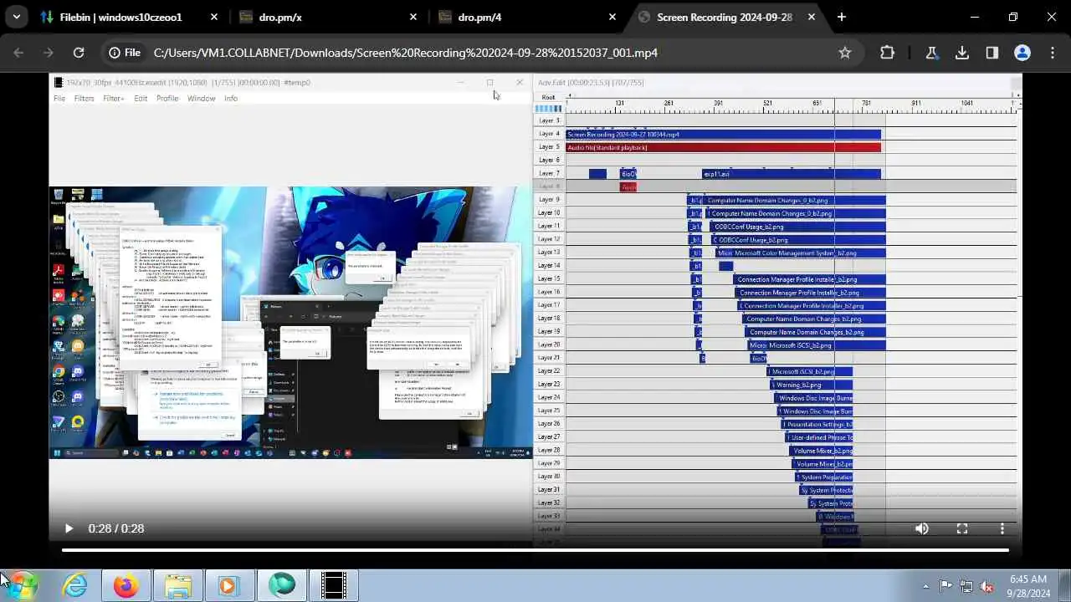The width and height of the screenshot is (1071, 602).
Task: Open the clock showing 6:45 AM
Action: pyautogui.click(x=1028, y=585)
